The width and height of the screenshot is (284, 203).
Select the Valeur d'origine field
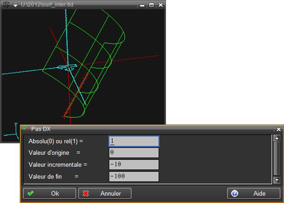[x=134, y=152]
